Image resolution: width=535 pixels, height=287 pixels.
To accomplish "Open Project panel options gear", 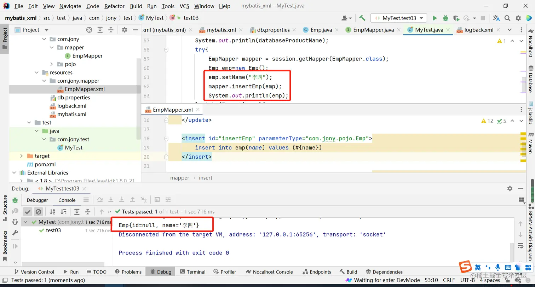I will pyautogui.click(x=124, y=30).
